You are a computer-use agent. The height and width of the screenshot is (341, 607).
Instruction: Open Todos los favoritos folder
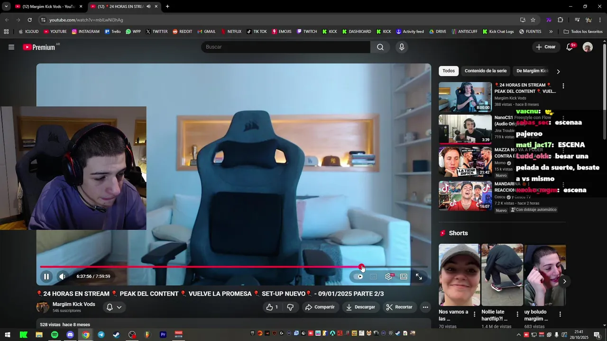(x=583, y=32)
